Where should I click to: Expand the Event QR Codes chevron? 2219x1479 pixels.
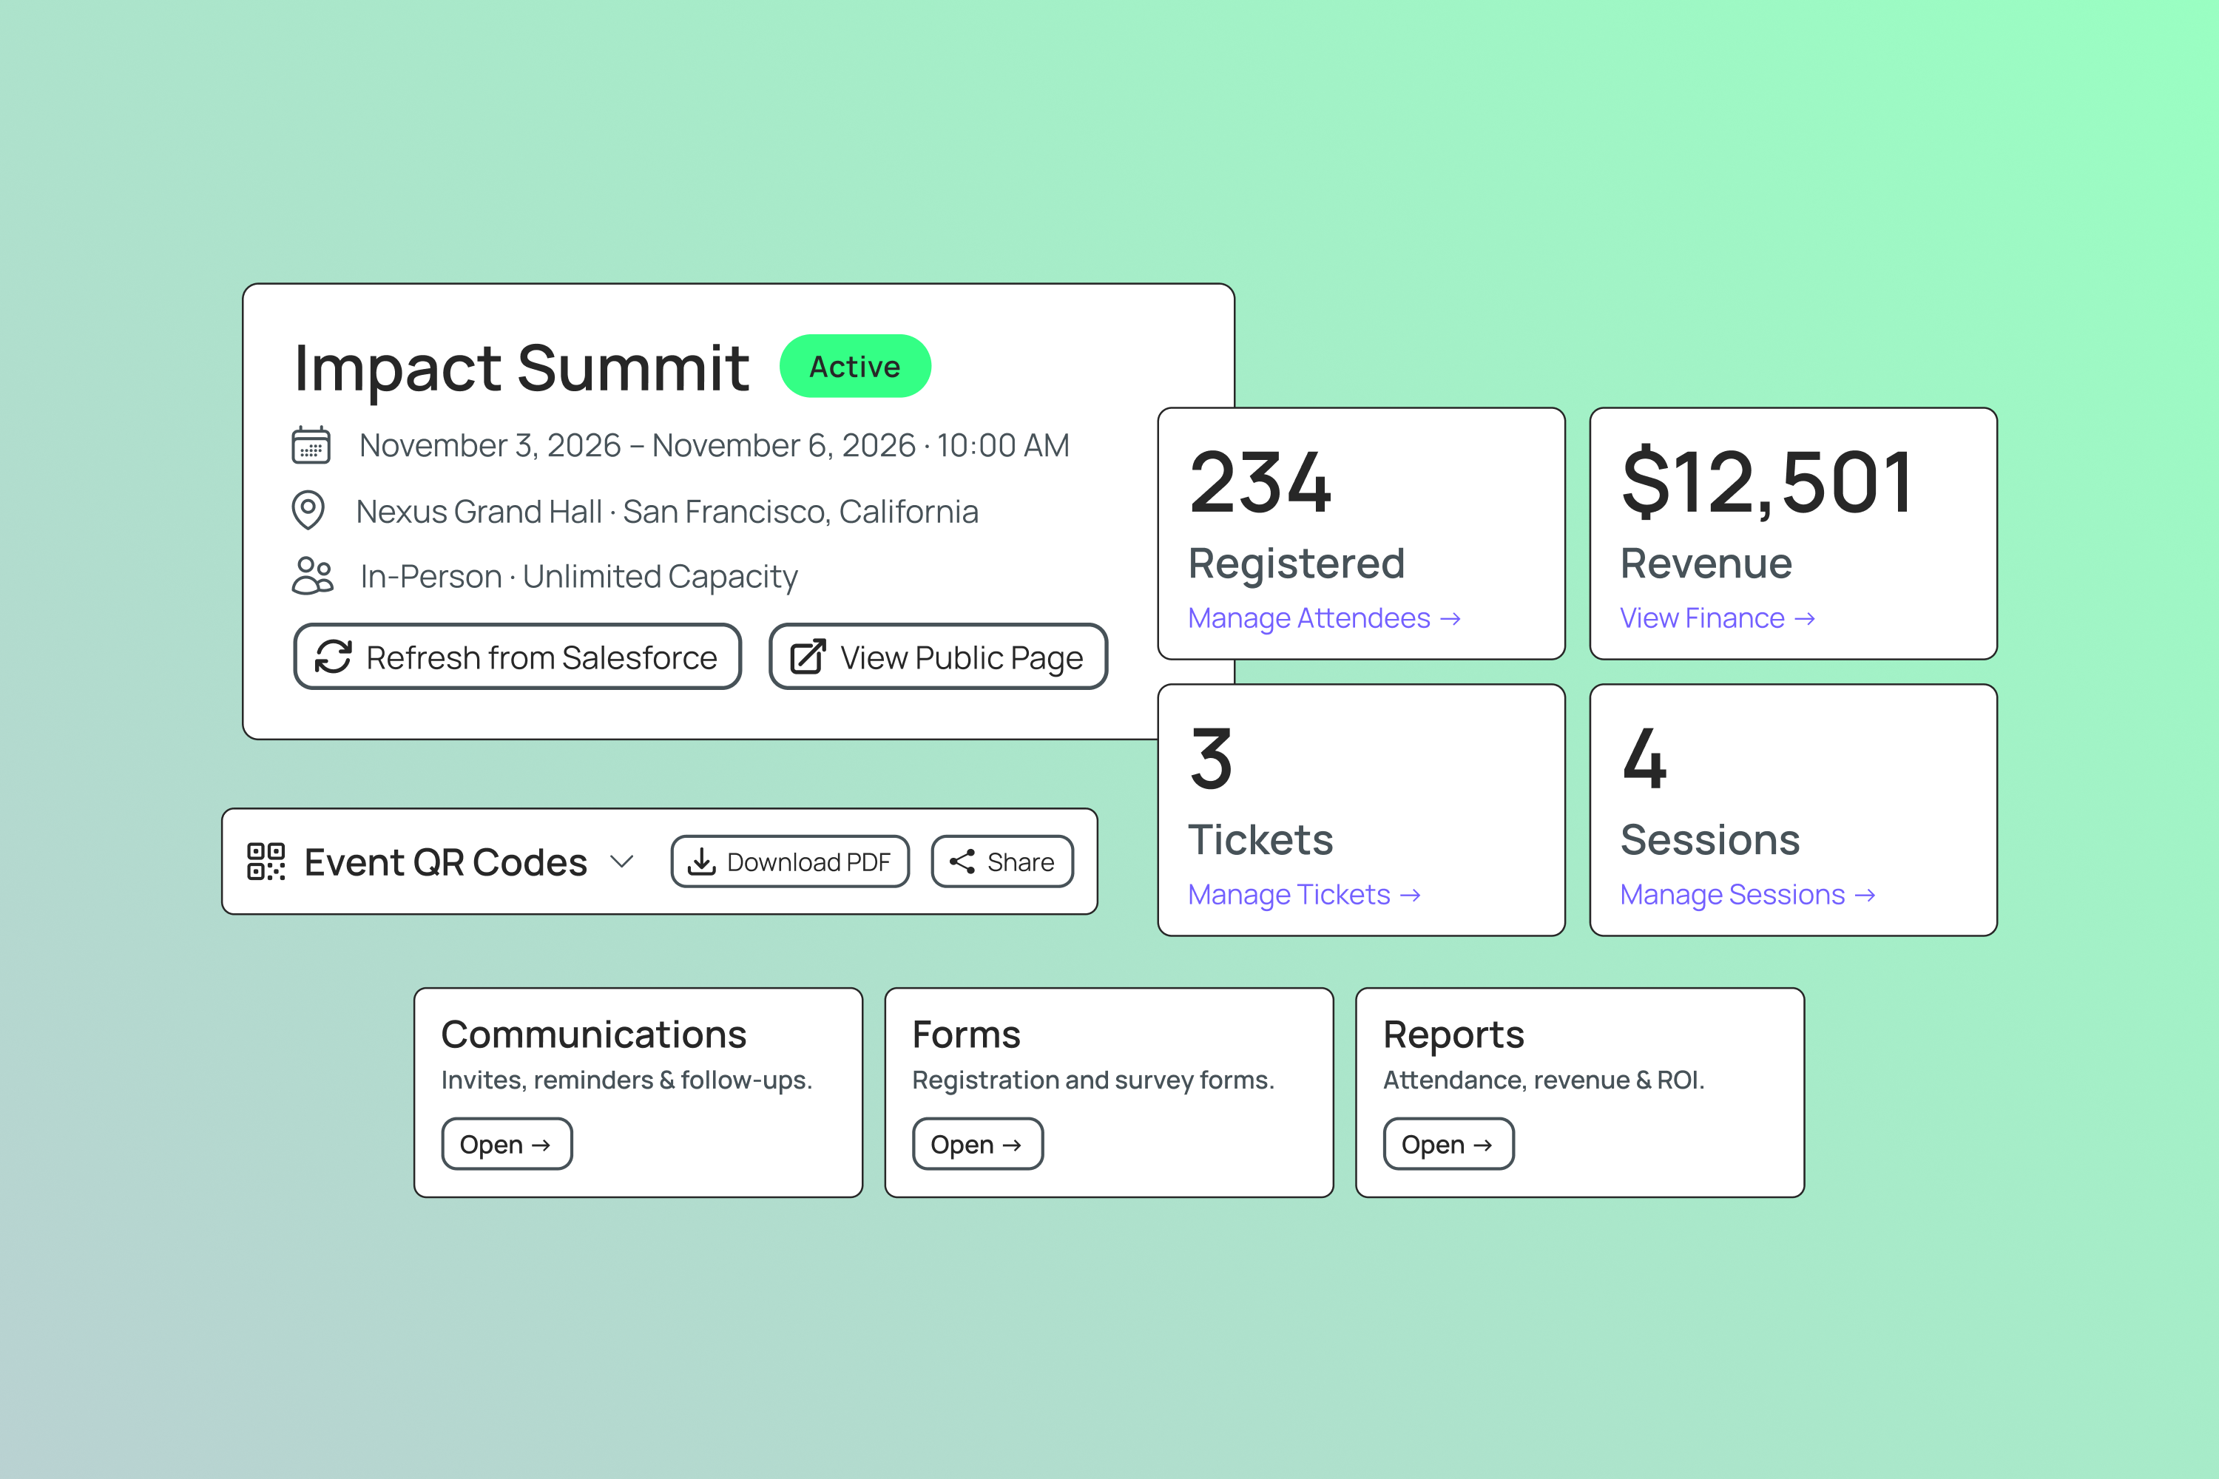[622, 862]
